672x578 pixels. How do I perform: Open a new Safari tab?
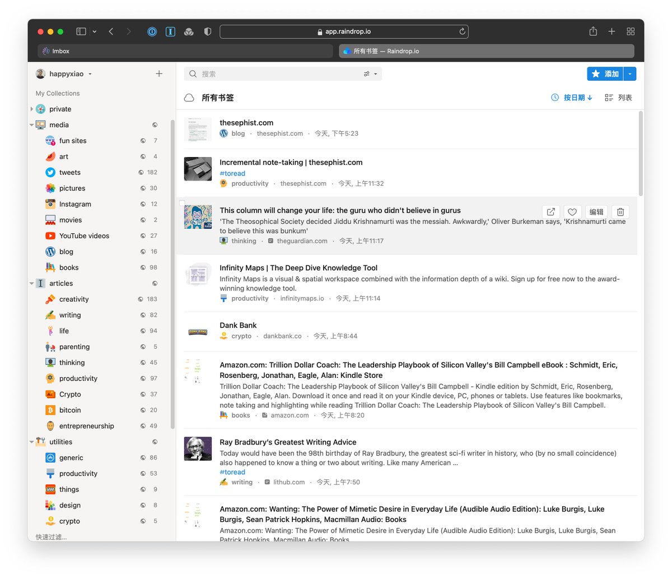pyautogui.click(x=612, y=31)
